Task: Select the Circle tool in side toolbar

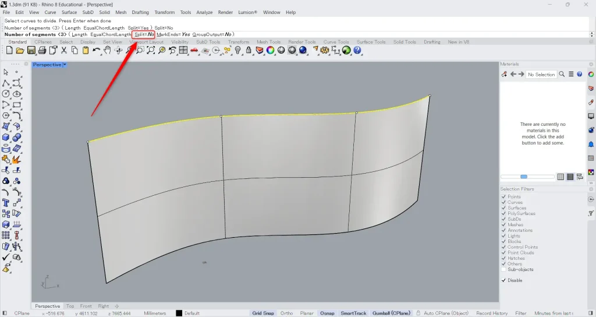Action: click(x=6, y=94)
